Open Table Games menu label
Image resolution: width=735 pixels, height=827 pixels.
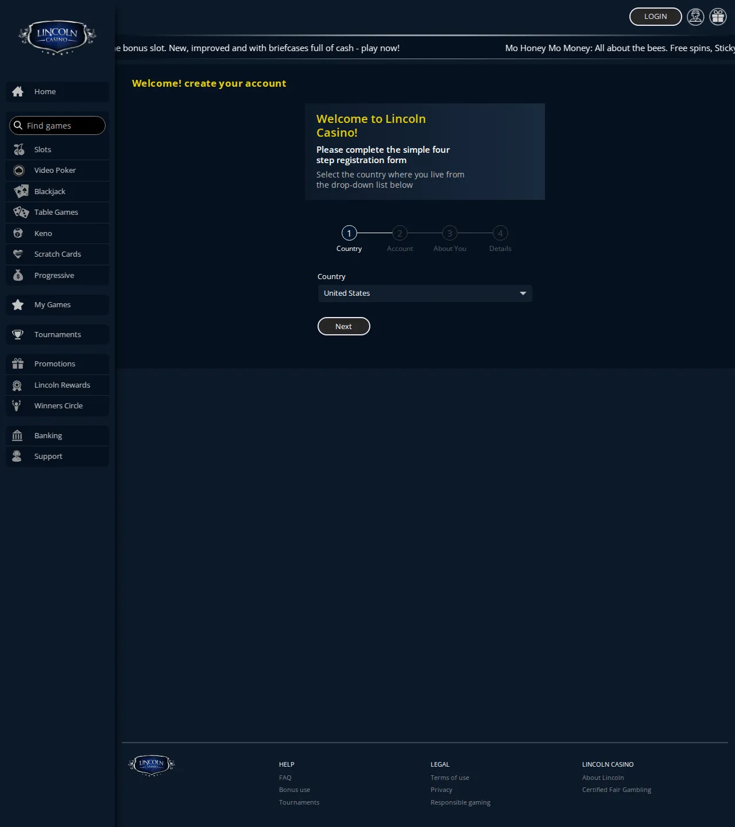click(x=56, y=212)
